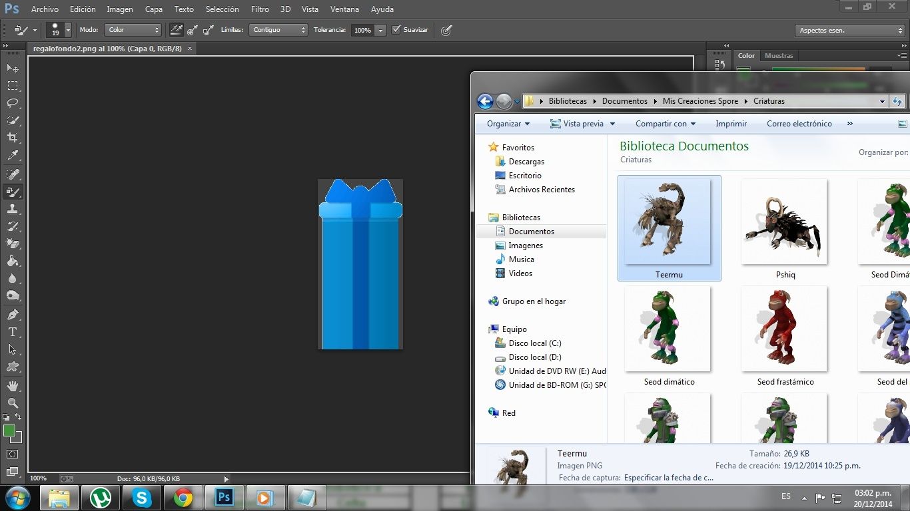Select the Eyedropper tool
Screen dimensions: 910x511
tap(13, 155)
